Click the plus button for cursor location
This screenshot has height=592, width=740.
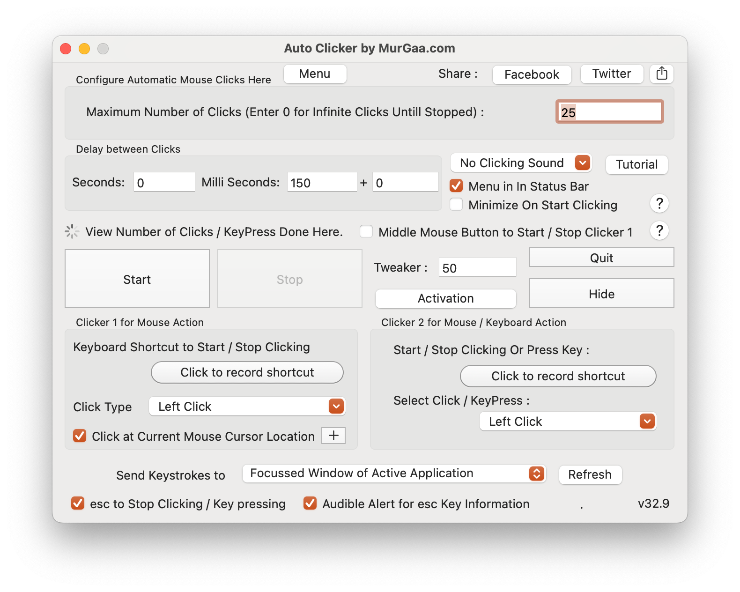point(333,436)
